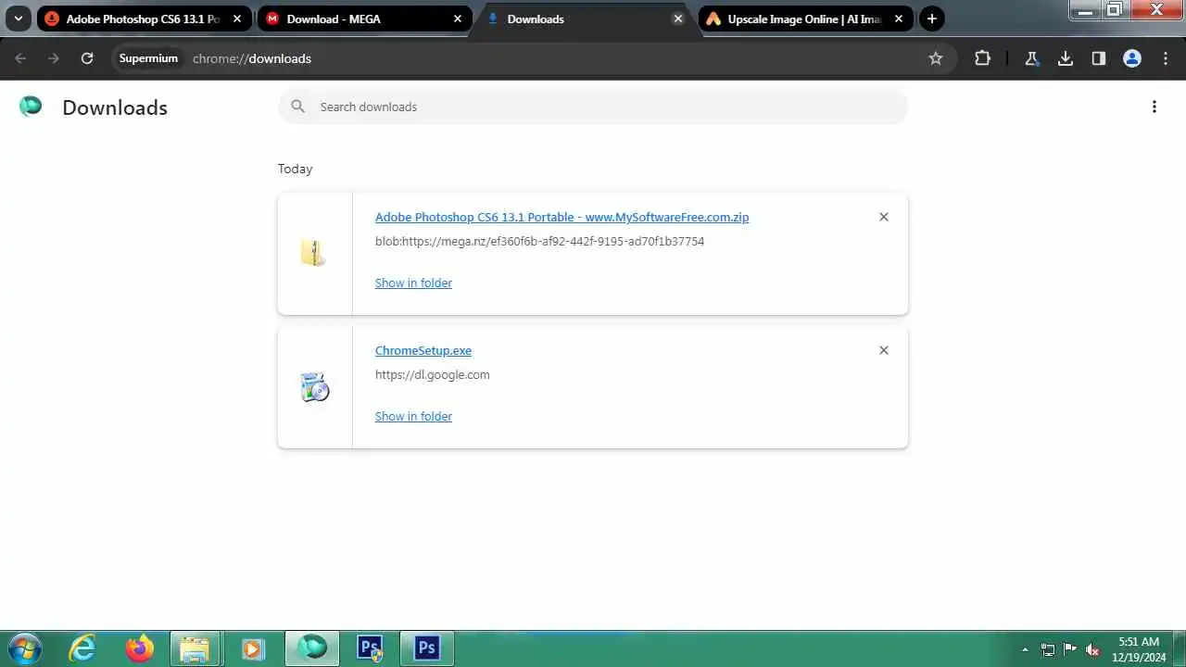Select the Supermium browser taskbar button

[312, 648]
